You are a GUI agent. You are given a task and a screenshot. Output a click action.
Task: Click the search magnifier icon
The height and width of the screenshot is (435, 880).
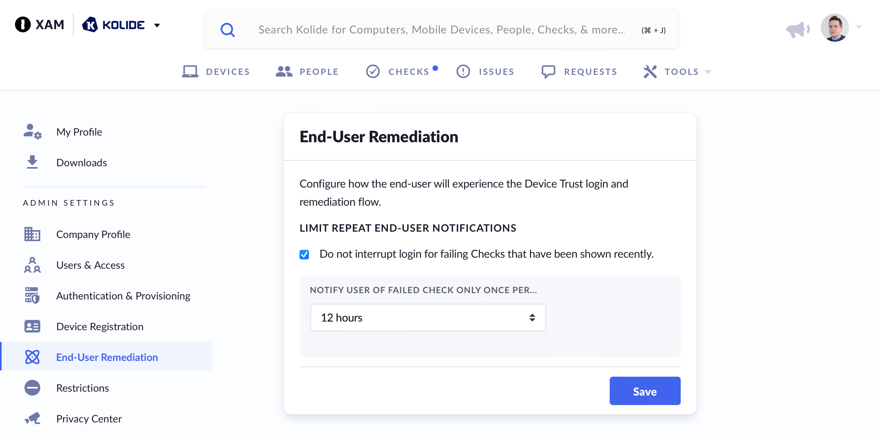click(227, 30)
